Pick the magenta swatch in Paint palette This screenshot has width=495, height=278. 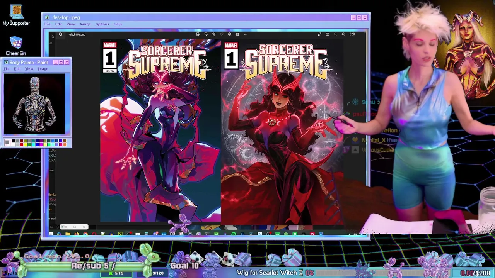click(41, 144)
